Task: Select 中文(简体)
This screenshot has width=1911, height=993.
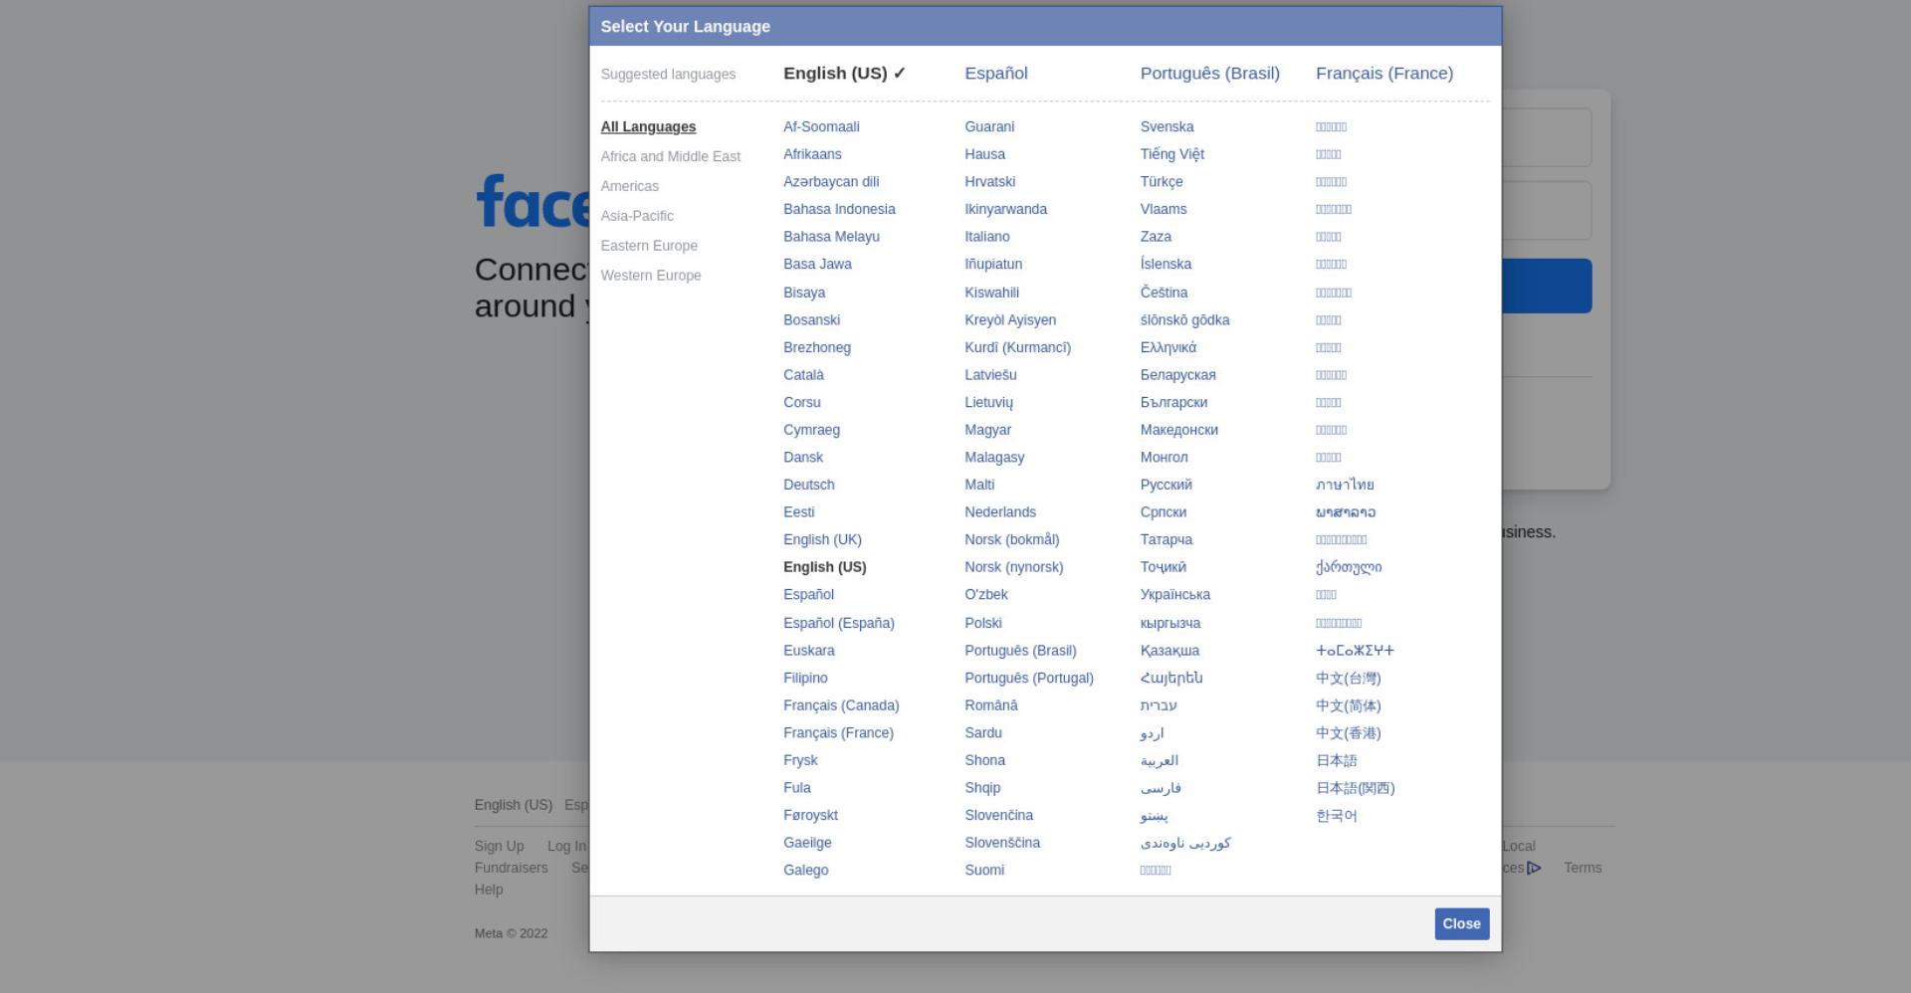Action: click(1348, 705)
